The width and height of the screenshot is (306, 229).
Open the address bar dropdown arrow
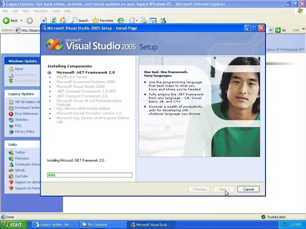coord(270,30)
